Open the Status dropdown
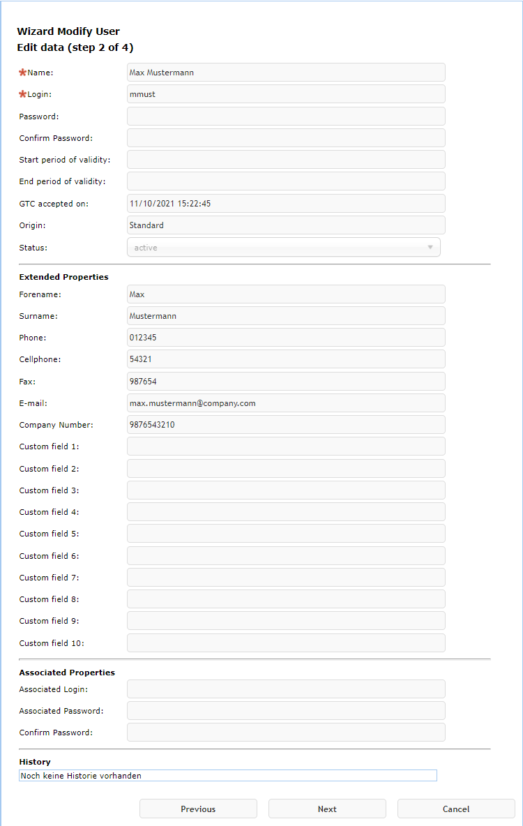 pyautogui.click(x=284, y=248)
